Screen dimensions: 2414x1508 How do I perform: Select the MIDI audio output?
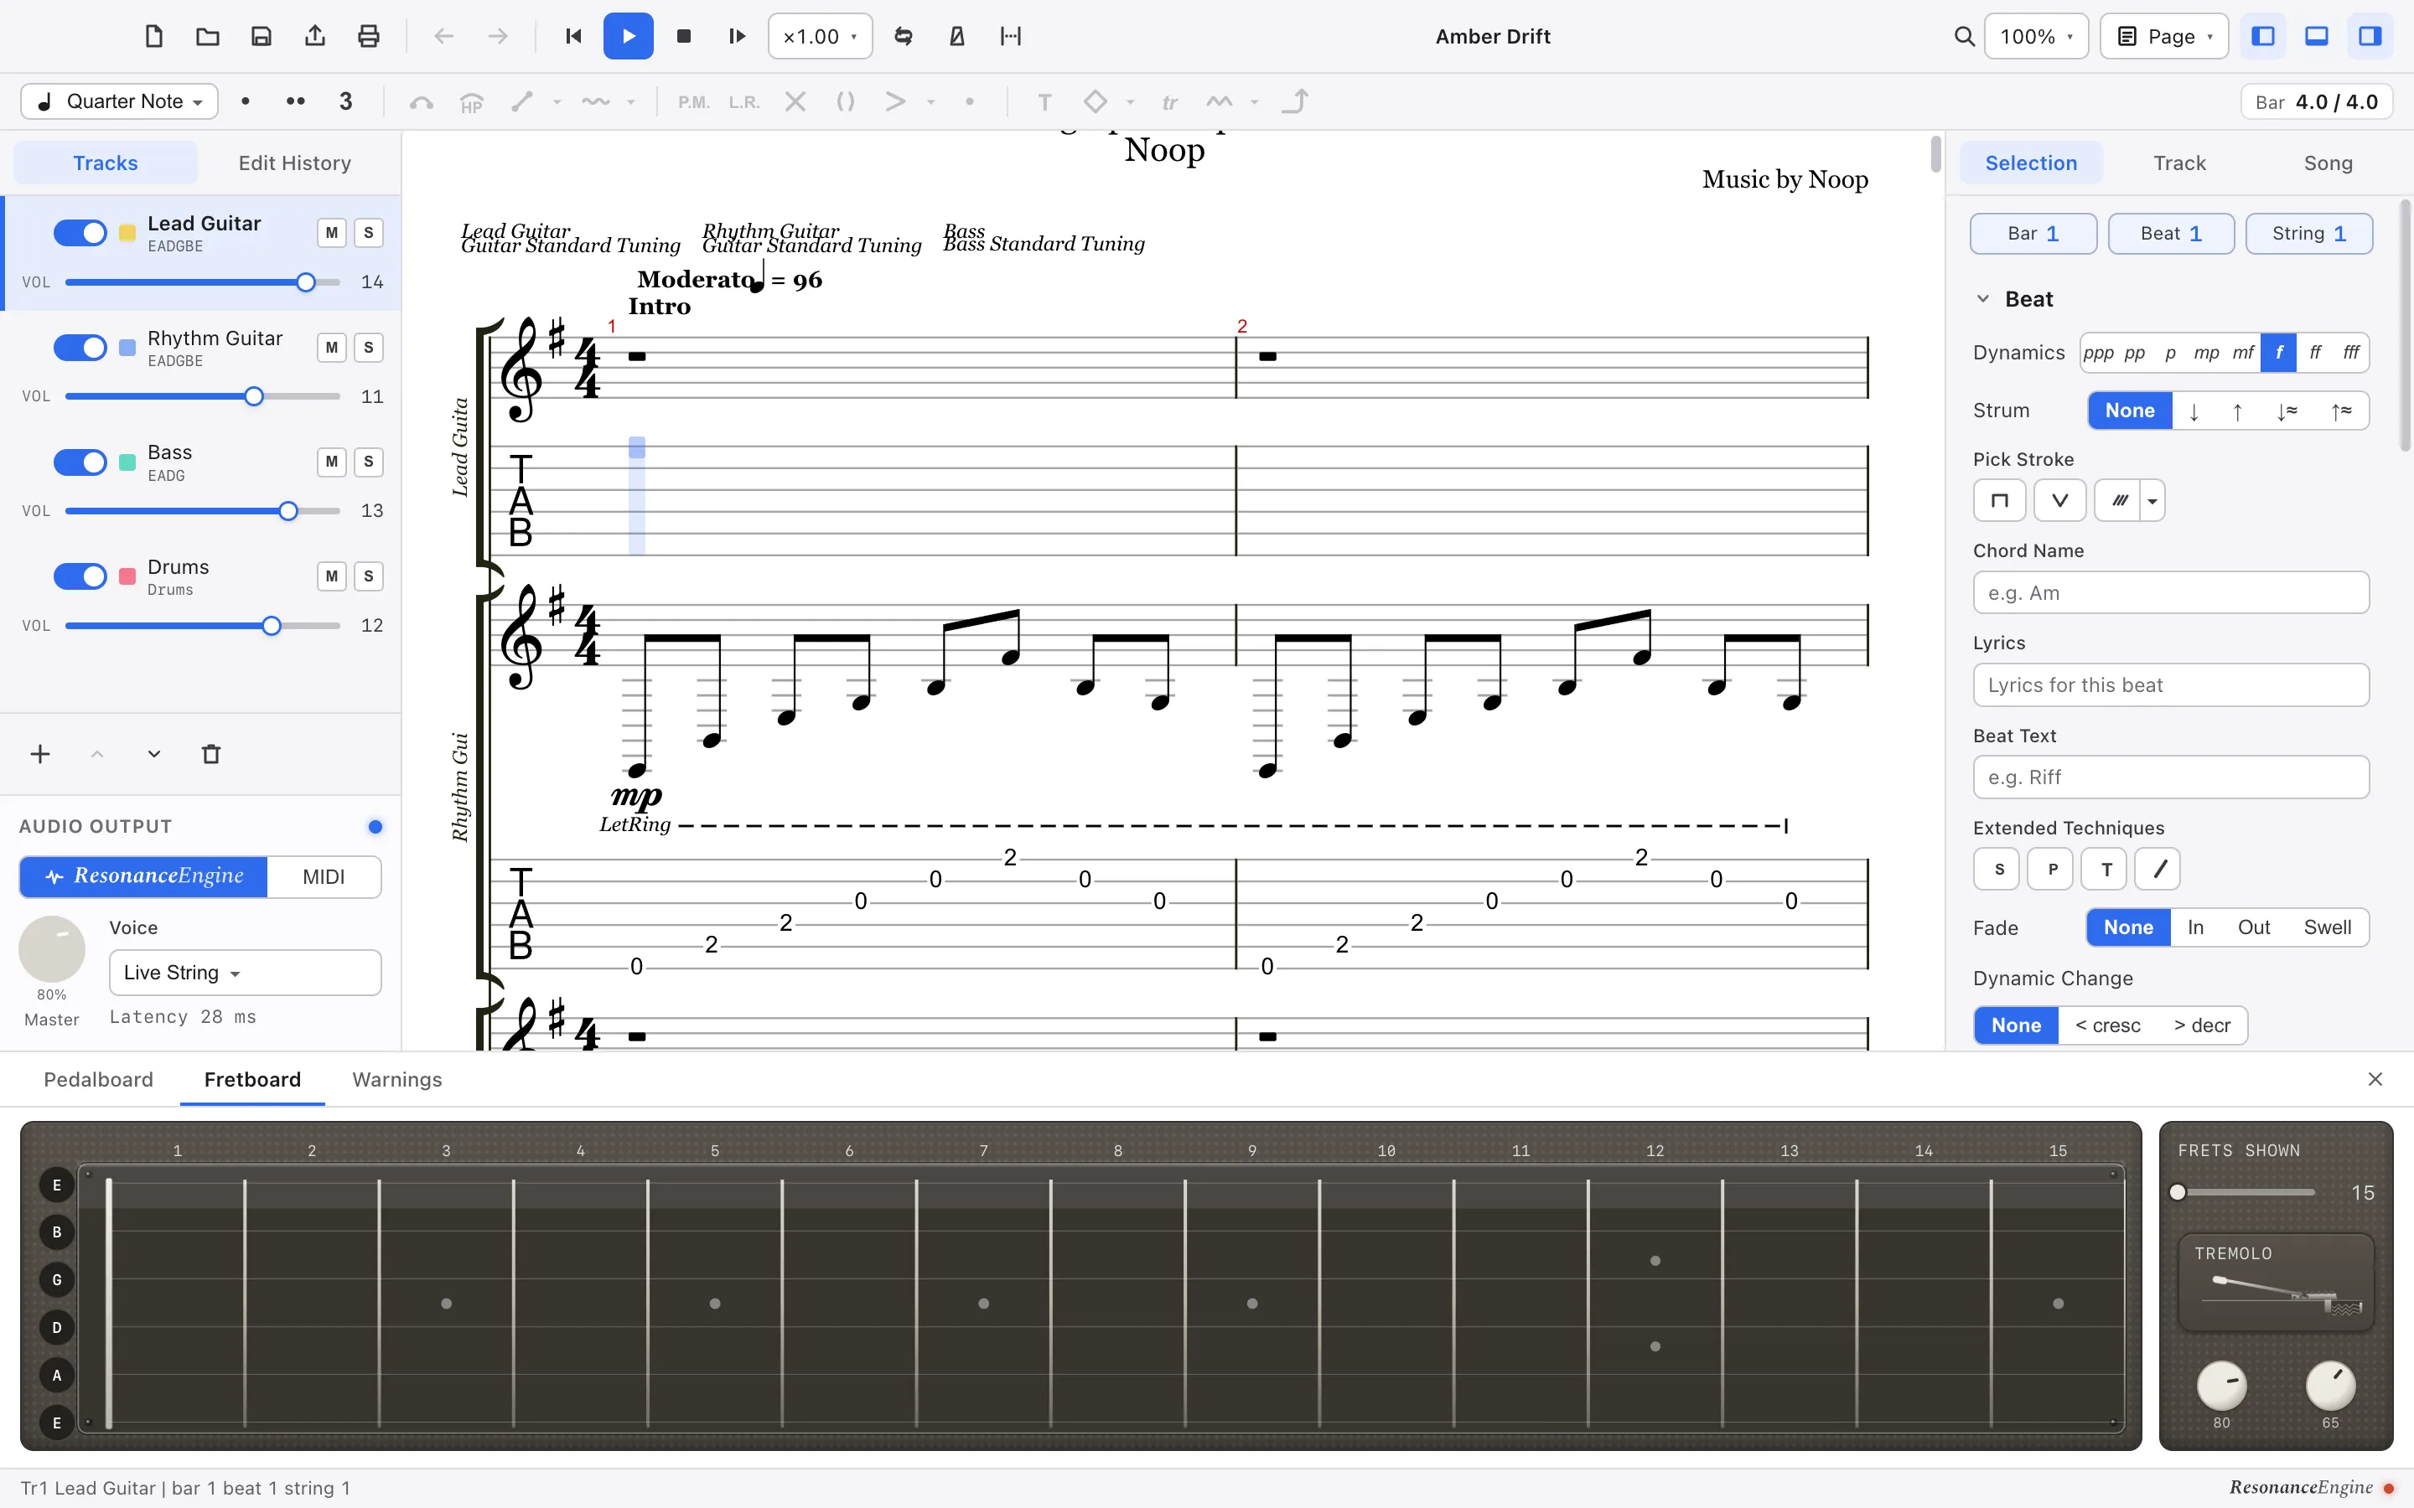324,876
